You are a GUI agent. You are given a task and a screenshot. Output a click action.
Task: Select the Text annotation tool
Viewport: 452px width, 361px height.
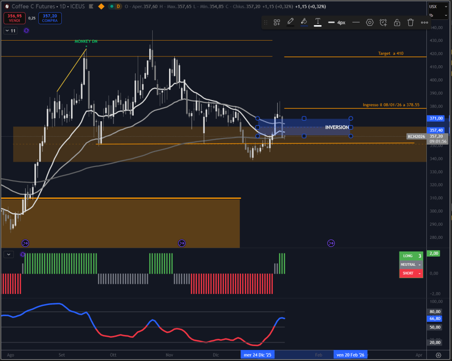(317, 22)
